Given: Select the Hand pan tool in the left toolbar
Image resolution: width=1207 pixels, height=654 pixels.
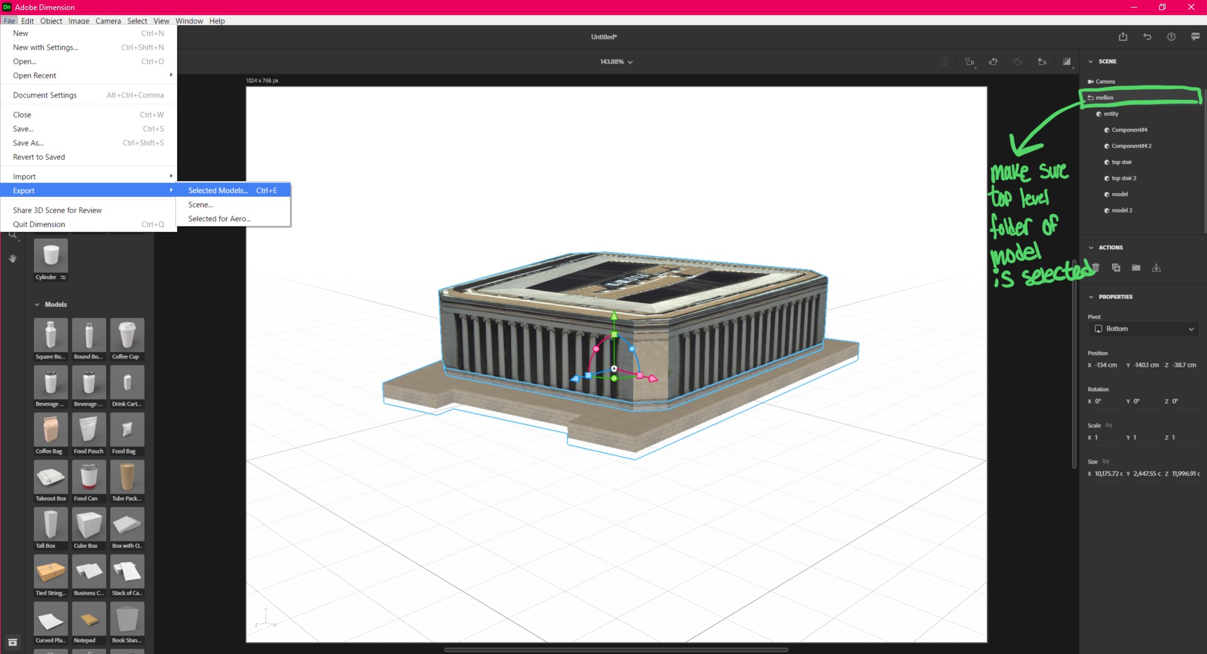Looking at the screenshot, I should tap(13, 258).
